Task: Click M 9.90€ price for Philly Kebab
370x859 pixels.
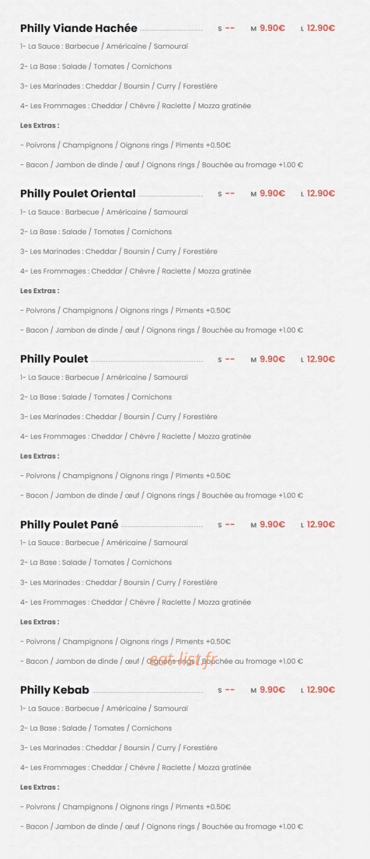Action: [x=267, y=689]
